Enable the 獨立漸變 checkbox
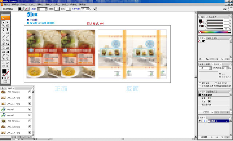Image resolution: width=233 pixels, height=141 pixels. click(200, 83)
